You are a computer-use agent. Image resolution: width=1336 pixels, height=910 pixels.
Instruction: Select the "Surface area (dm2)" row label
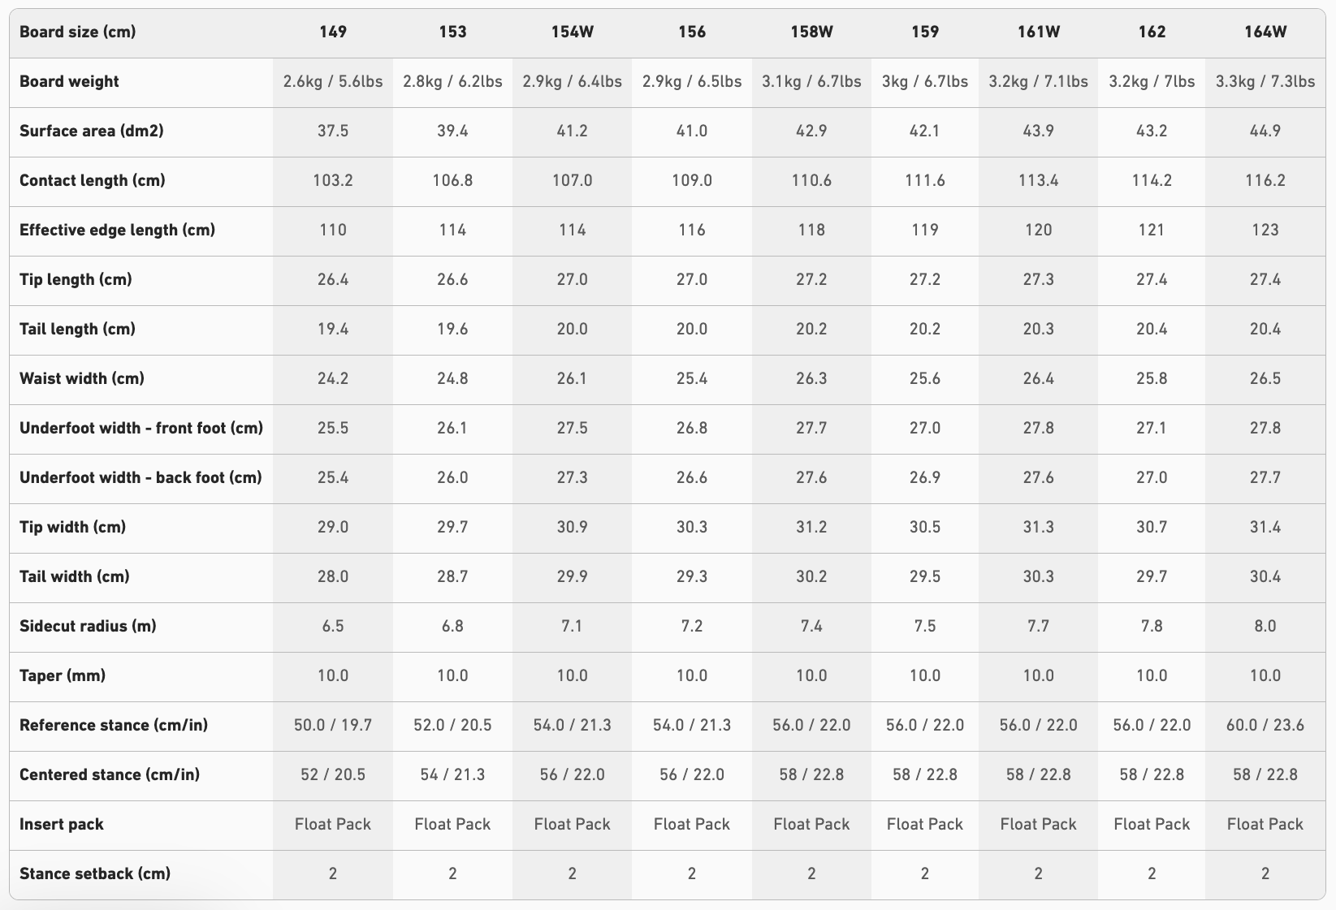(x=92, y=131)
